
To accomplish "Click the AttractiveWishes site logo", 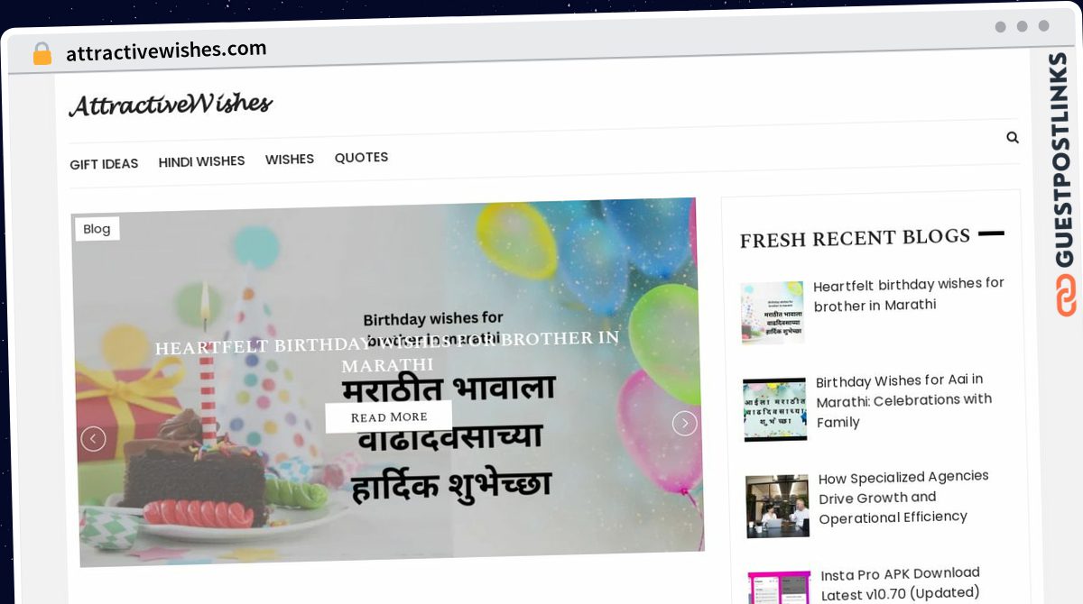I will tap(171, 105).
